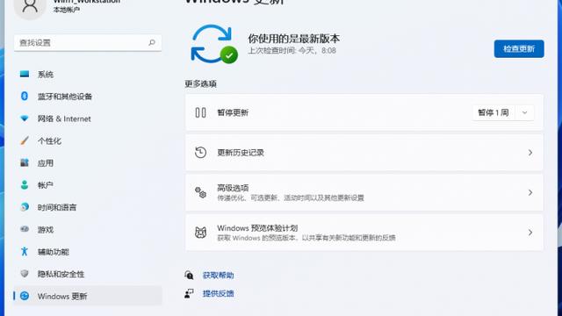Click the Windows 更新 sync icon in sidebar
This screenshot has height=316, width=562.
click(25, 296)
